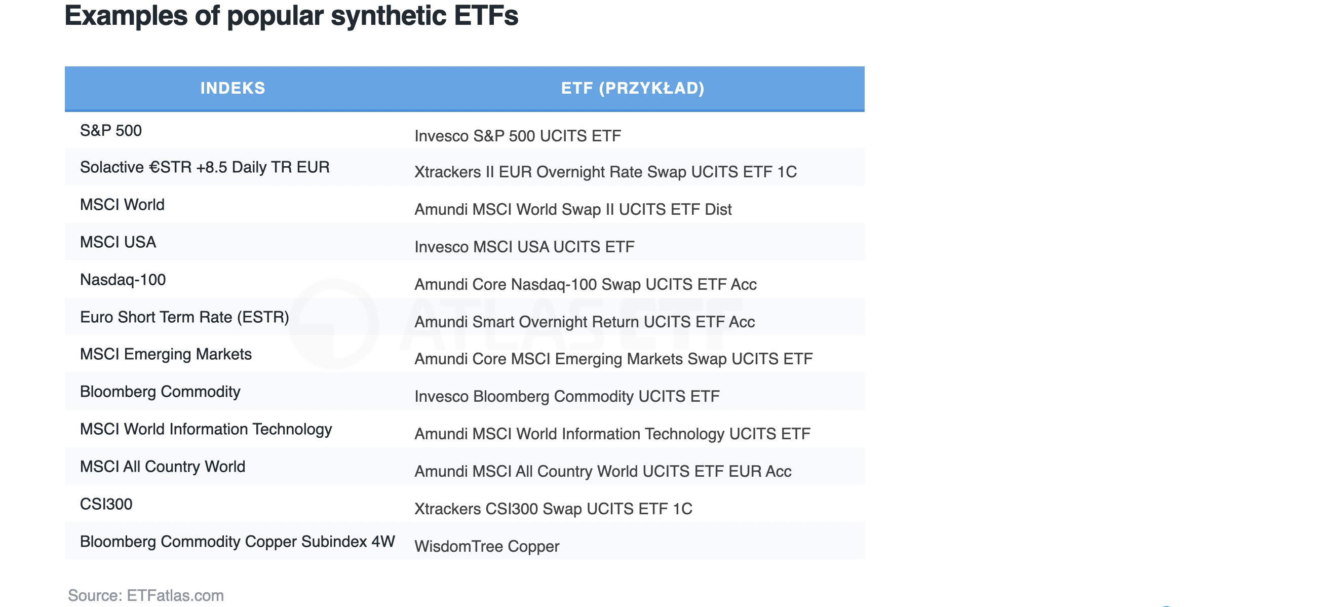The height and width of the screenshot is (607, 1317).
Task: Click Amundi Smart Overnight Return UCITS ETF
Action: click(x=585, y=322)
